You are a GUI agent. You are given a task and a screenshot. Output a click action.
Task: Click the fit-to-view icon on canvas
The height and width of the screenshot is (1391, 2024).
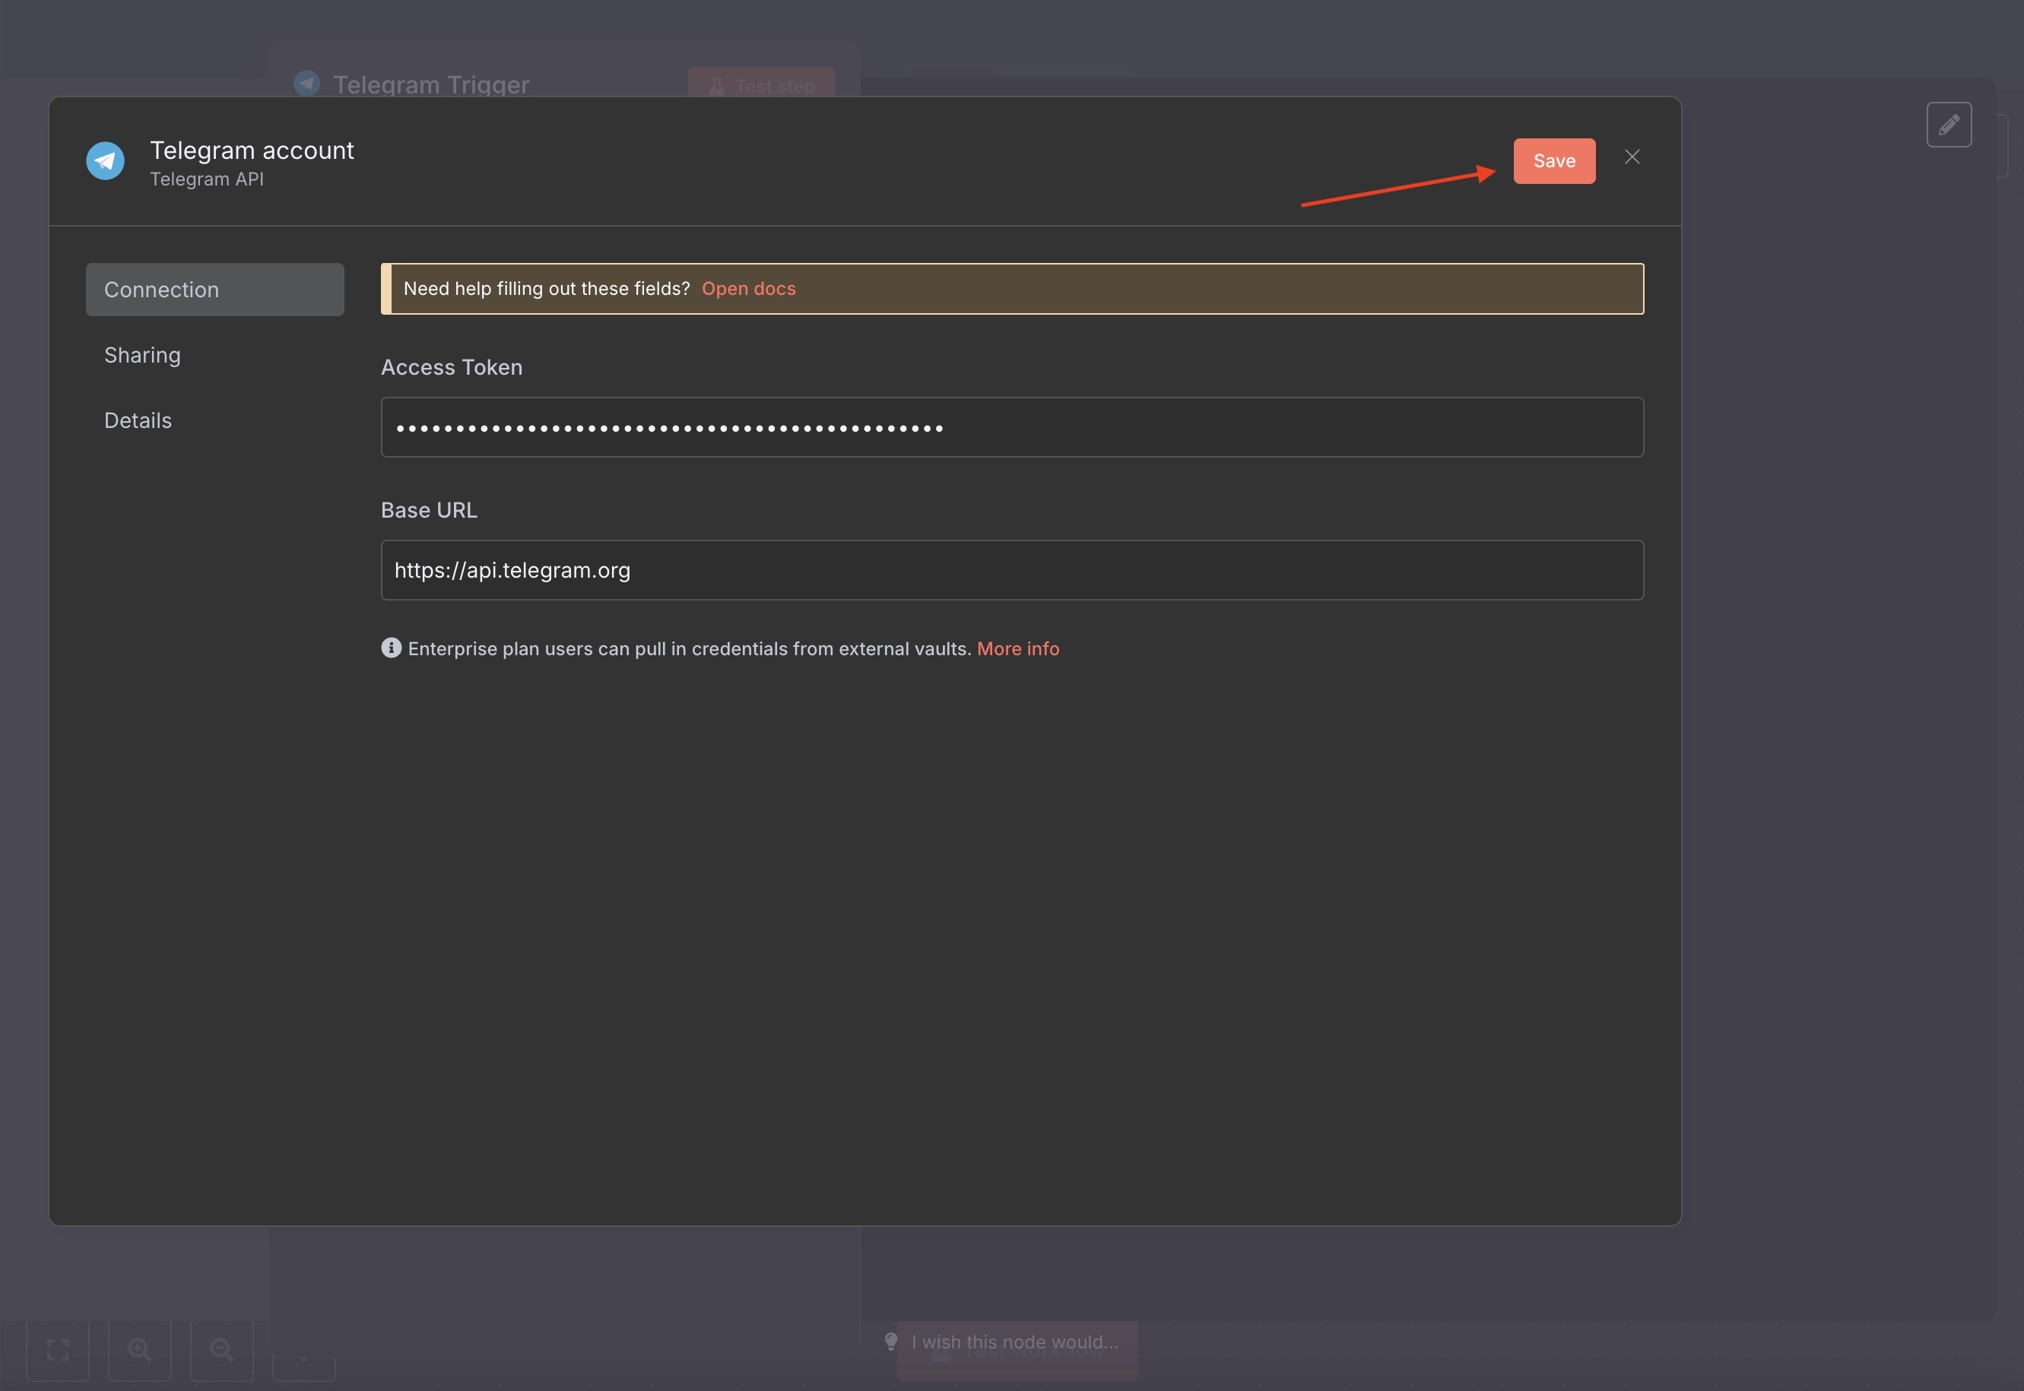click(58, 1350)
